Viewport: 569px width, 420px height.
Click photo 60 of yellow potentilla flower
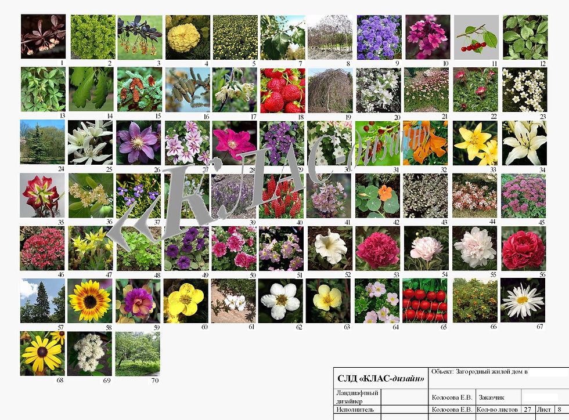tap(186, 301)
